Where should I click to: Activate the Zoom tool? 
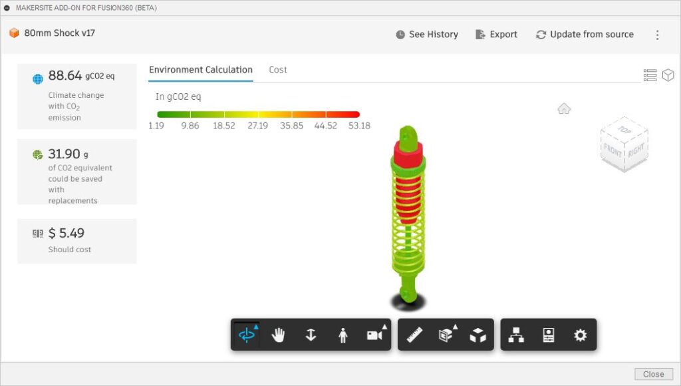pos(311,335)
